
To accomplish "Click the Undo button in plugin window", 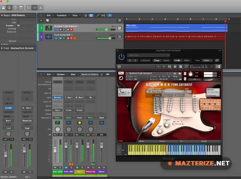I will coord(177,60).
